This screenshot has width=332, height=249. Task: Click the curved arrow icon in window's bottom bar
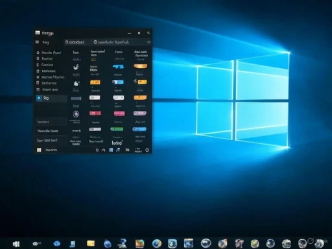point(104,150)
